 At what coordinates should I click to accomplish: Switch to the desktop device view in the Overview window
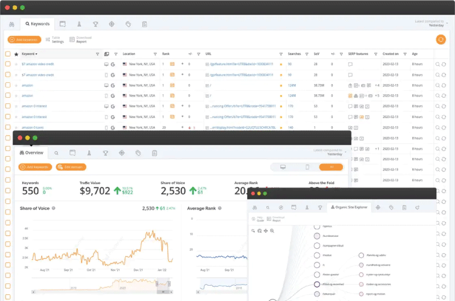[x=283, y=167]
